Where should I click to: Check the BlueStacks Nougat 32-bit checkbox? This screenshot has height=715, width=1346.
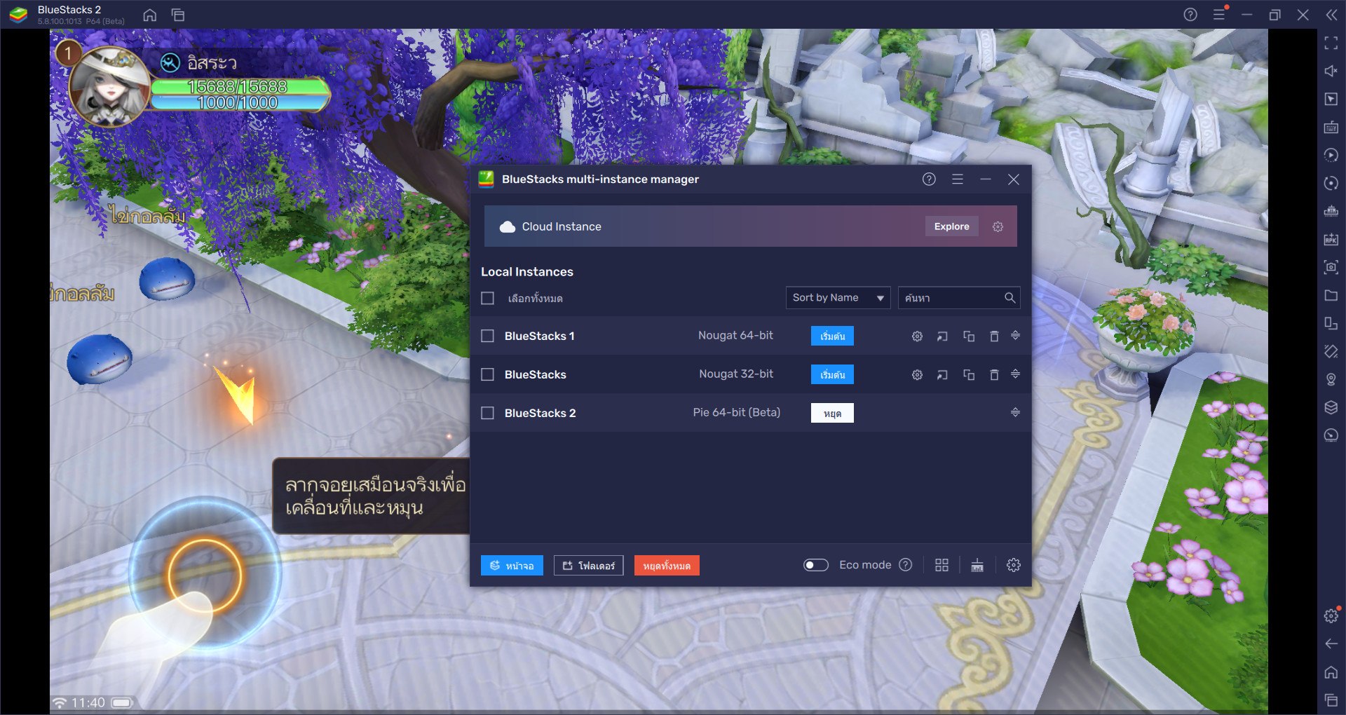487,375
